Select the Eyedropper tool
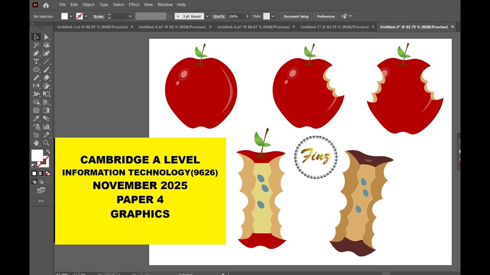 (36, 118)
